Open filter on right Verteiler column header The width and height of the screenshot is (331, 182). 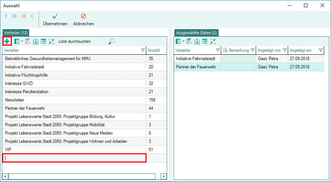tap(218, 50)
